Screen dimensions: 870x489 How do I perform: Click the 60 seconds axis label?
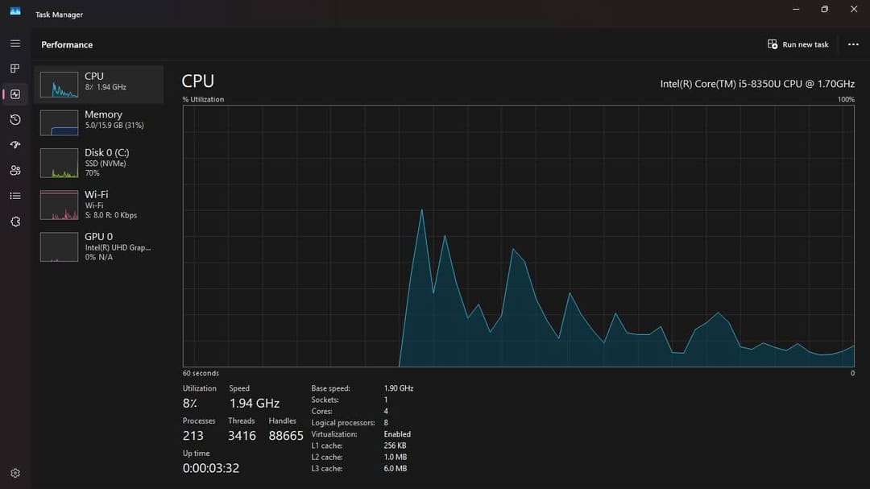pos(201,373)
